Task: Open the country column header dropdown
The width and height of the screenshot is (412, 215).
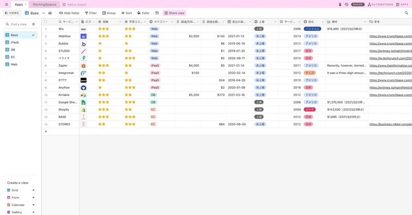Action: [323, 22]
